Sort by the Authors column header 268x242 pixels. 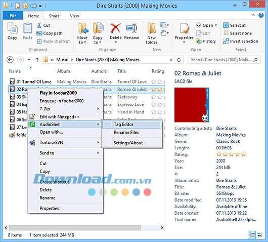pyautogui.click(x=99, y=71)
